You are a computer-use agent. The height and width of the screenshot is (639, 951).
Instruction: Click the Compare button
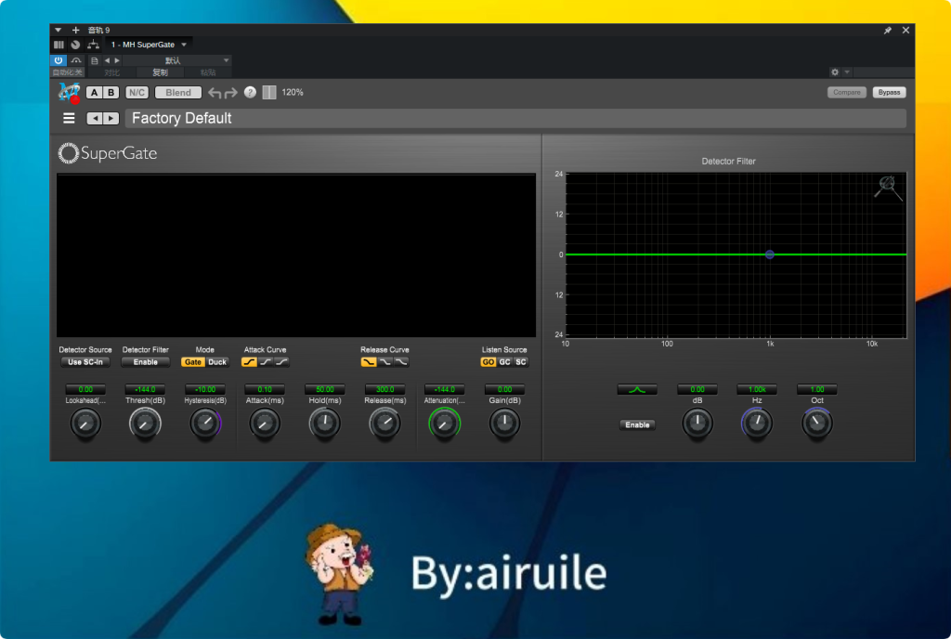coord(847,92)
